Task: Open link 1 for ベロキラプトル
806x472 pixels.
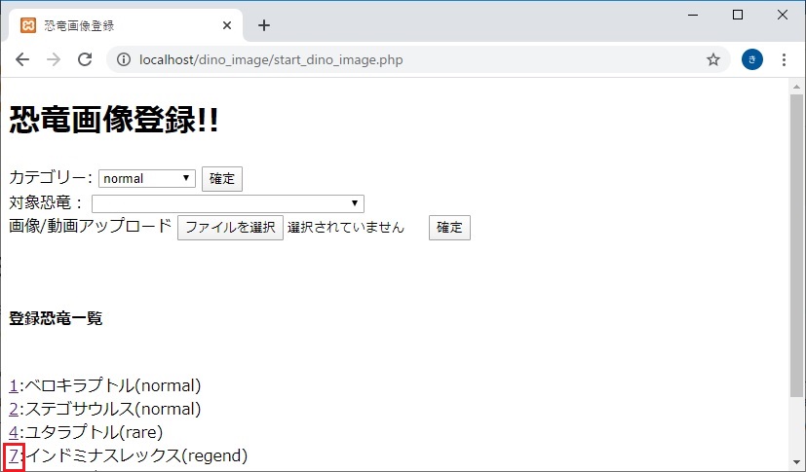Action: pos(14,385)
